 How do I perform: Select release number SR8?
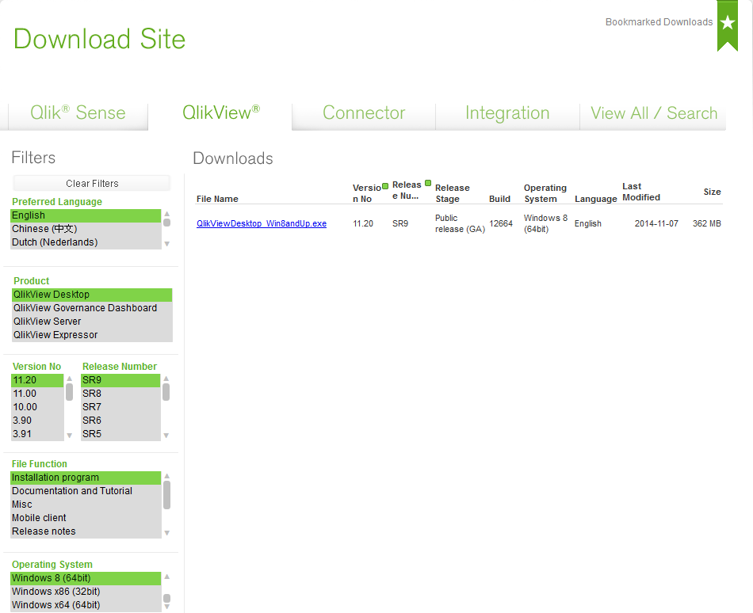click(x=120, y=394)
